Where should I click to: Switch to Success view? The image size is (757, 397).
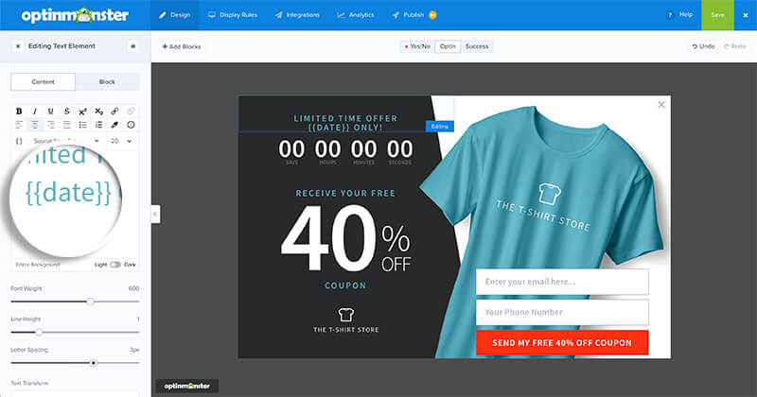click(x=477, y=46)
